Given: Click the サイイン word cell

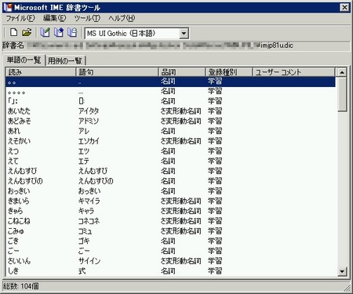Looking at the screenshot, I should click(x=89, y=261).
